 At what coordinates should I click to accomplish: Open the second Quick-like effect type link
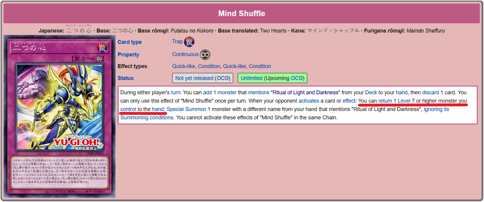point(234,66)
